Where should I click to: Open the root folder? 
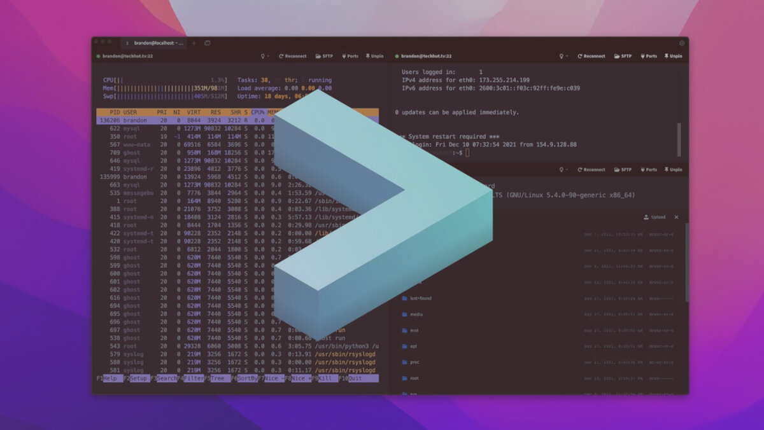pyautogui.click(x=411, y=378)
